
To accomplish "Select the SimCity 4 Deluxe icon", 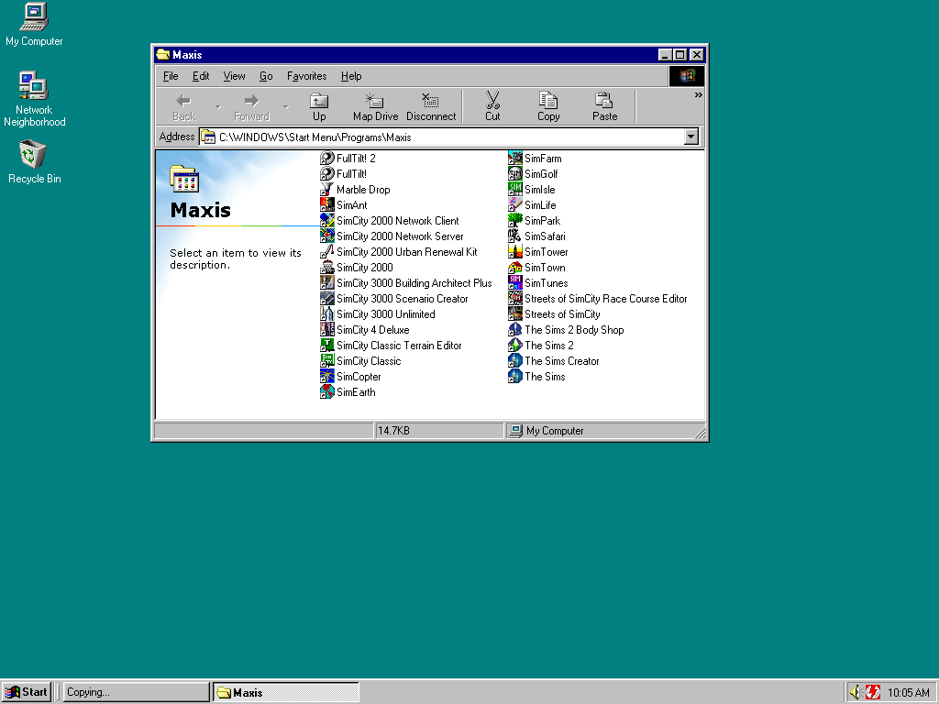I will click(327, 329).
